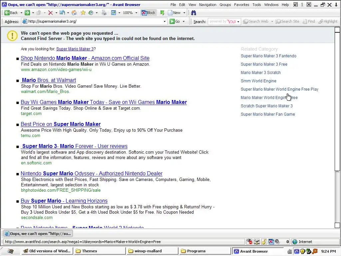Click the Internet security zone indicator

point(302,242)
